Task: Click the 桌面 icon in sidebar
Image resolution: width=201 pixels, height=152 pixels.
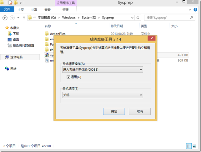Action: click(10, 40)
